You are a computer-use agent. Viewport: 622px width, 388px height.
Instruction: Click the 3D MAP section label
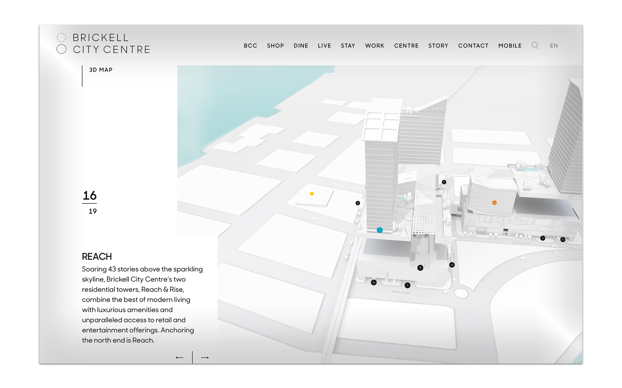(101, 70)
